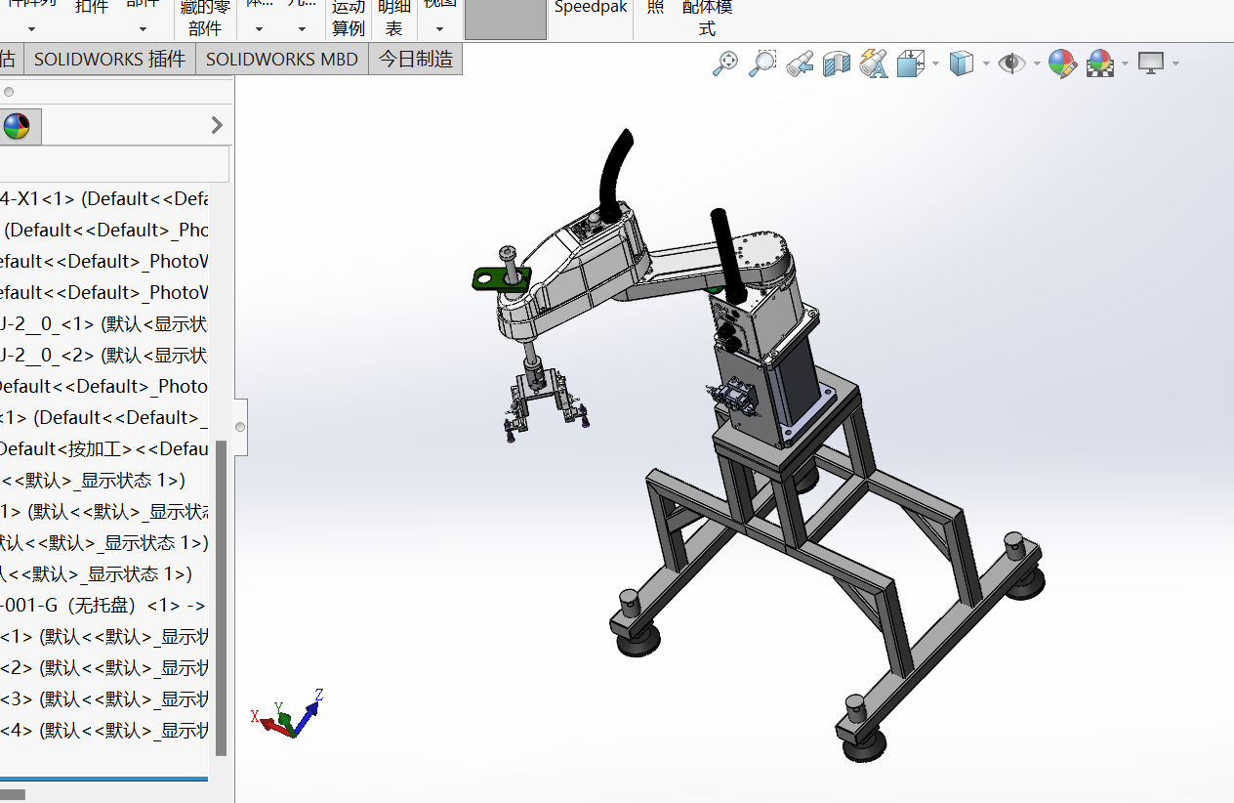
Task: Expand the Display Style dropdown arrow
Action: [985, 64]
